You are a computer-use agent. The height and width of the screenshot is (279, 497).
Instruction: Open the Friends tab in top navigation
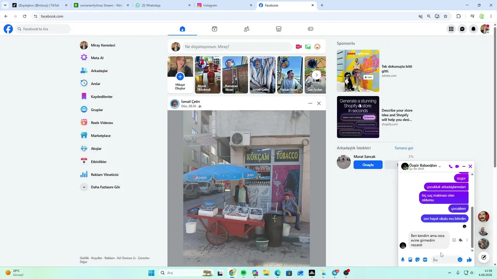(x=247, y=29)
